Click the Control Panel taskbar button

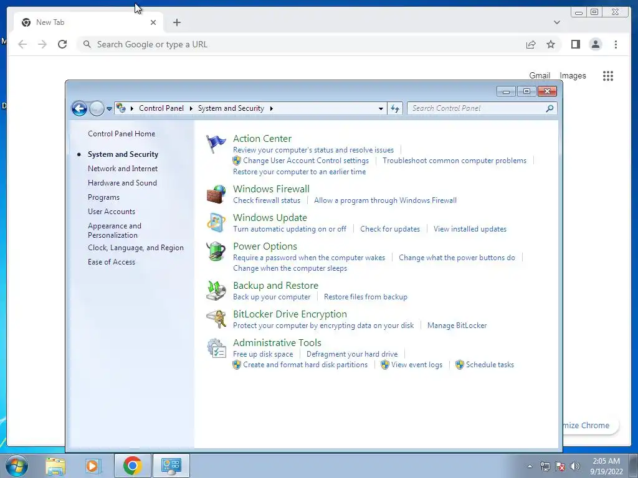coord(171,466)
